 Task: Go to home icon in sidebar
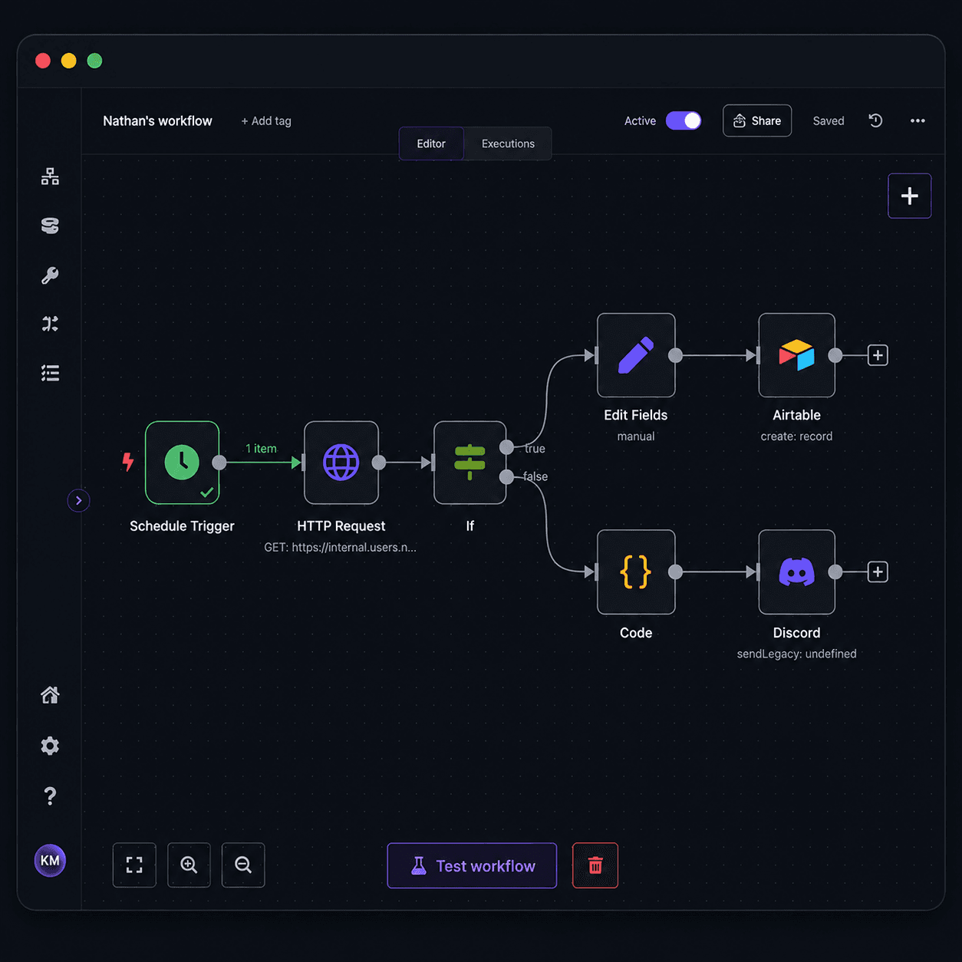(x=50, y=695)
